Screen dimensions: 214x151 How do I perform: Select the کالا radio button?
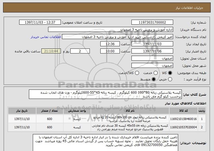coord(170,73)
